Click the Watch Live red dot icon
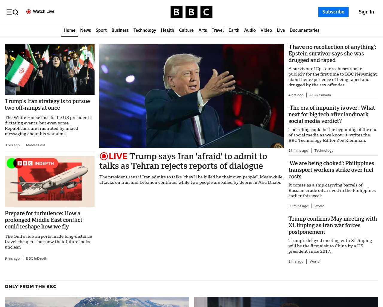Image resolution: width=383 pixels, height=307 pixels. coord(29,12)
